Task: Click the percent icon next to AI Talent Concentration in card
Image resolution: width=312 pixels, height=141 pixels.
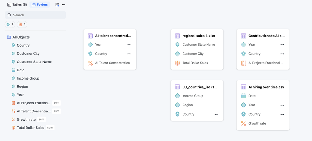Action: [x=90, y=63]
